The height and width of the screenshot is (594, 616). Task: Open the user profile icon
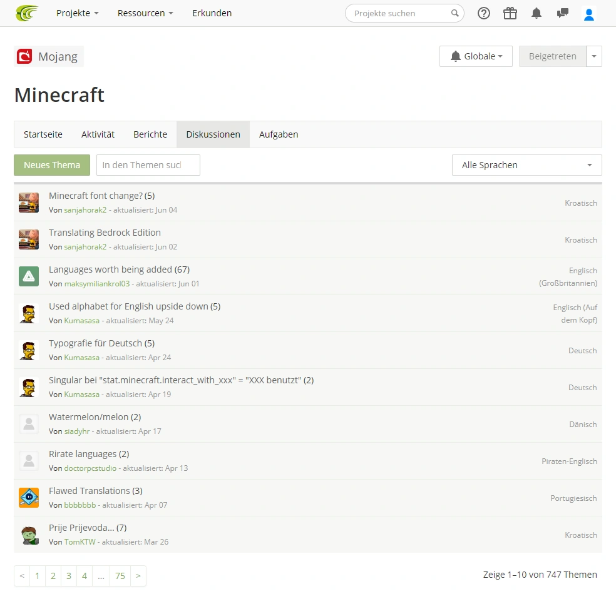point(588,14)
